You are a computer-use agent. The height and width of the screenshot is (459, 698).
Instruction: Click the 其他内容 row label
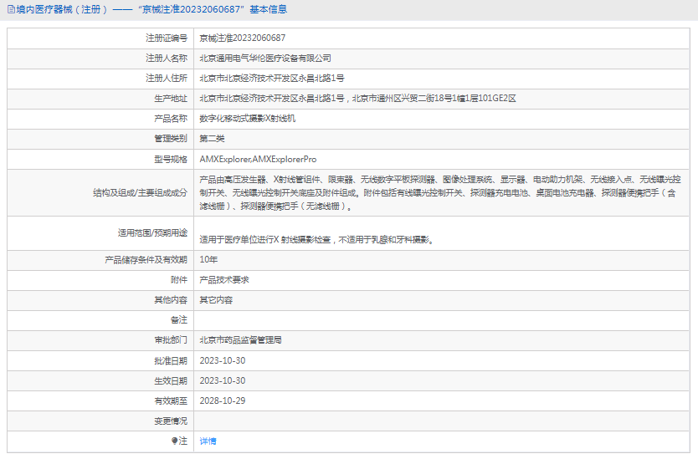click(171, 300)
